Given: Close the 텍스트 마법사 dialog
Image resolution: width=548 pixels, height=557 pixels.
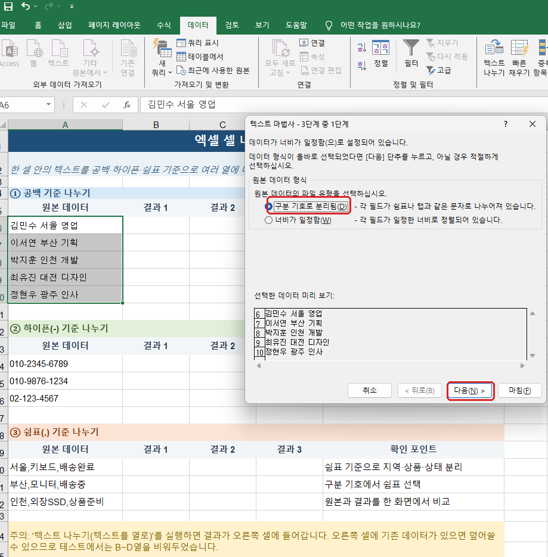Looking at the screenshot, I should 532,124.
